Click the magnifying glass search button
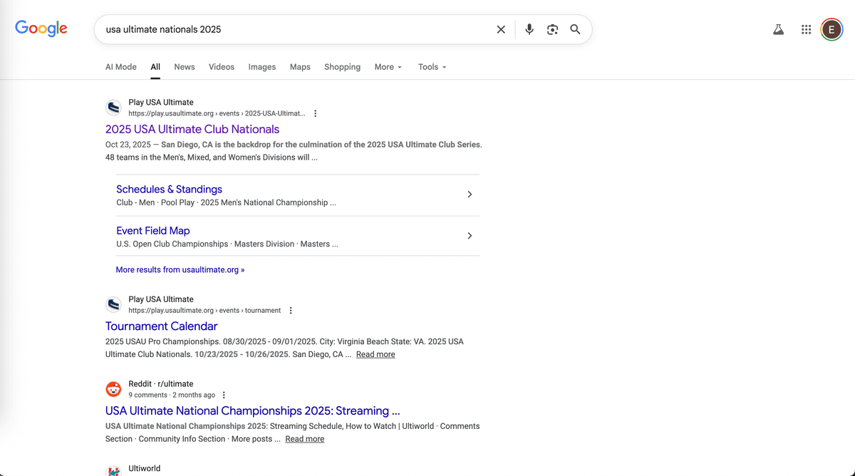The image size is (855, 476). coord(575,29)
